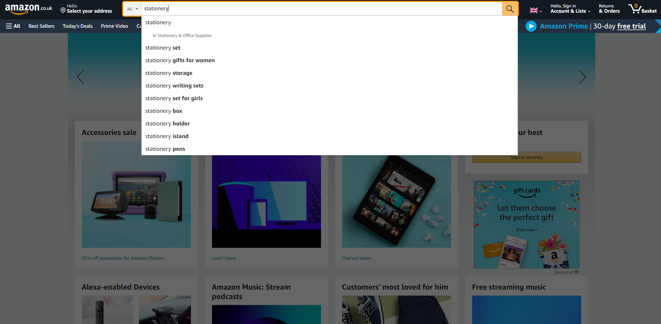Screen dimensions: 661x324
Task: Select 'stationery writing sets' suggestion
Action: click(x=329, y=86)
